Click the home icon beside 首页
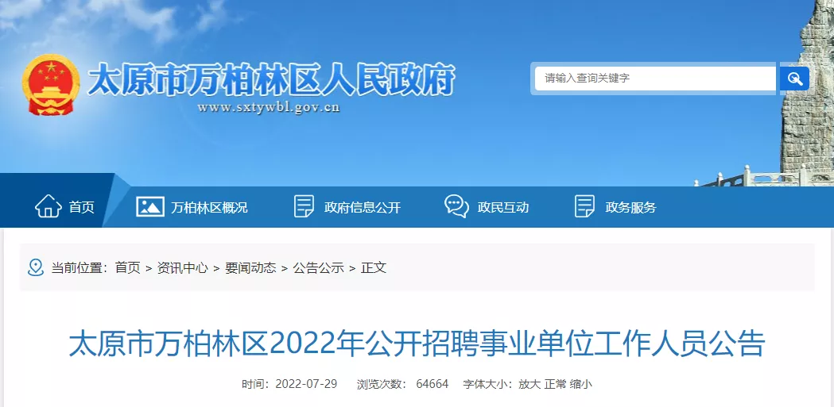 pyautogui.click(x=48, y=206)
